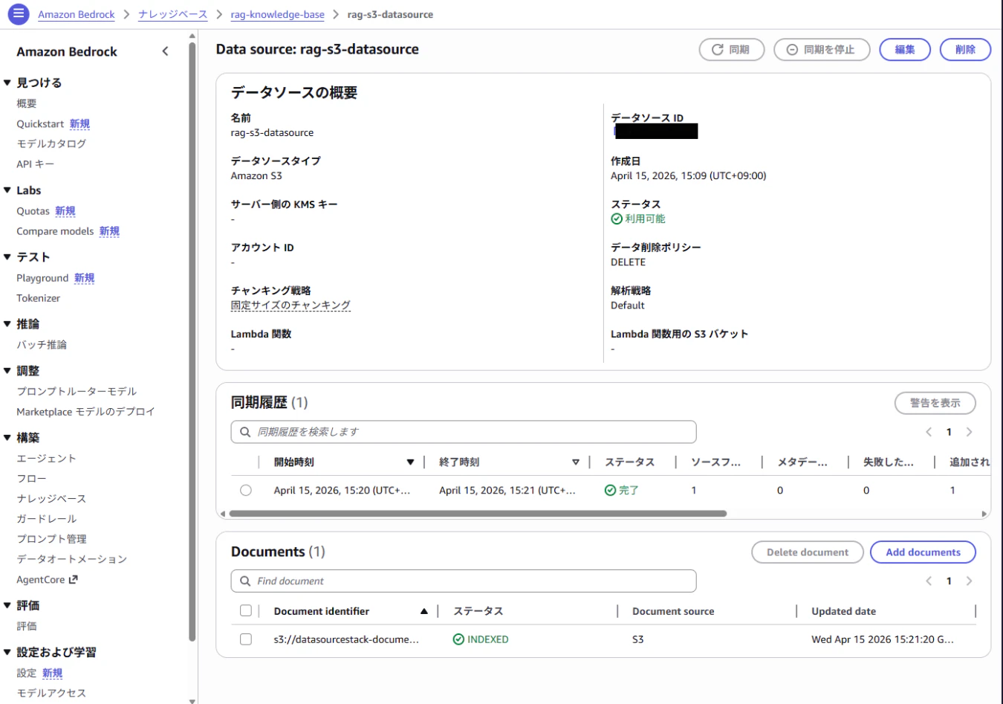This screenshot has width=1003, height=704.
Task: Go to previous page of Documents
Action: [929, 581]
